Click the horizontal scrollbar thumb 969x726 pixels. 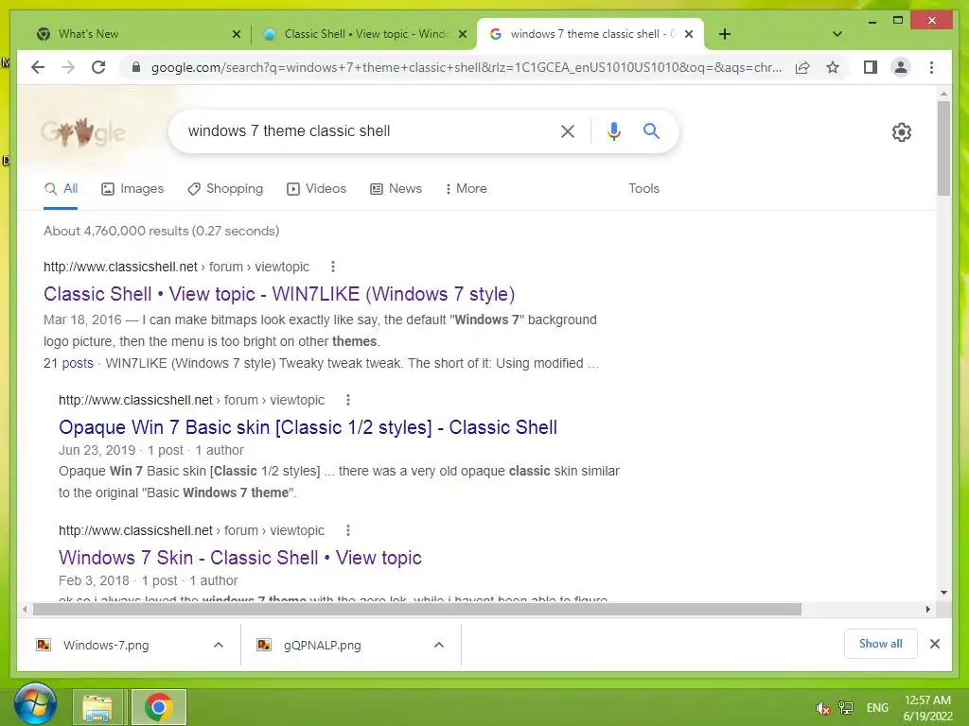point(417,610)
